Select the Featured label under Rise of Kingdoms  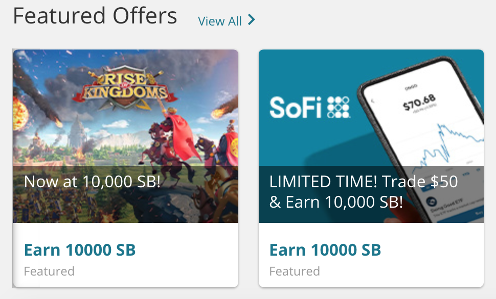tap(49, 271)
